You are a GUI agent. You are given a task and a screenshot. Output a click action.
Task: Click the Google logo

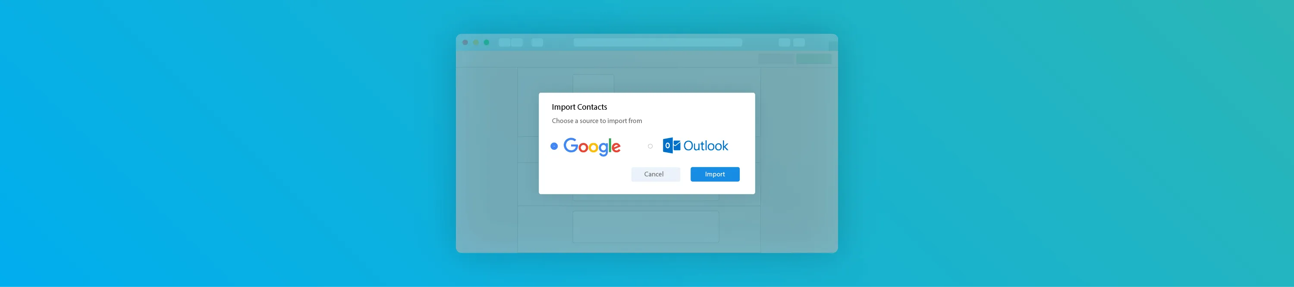pyautogui.click(x=592, y=147)
